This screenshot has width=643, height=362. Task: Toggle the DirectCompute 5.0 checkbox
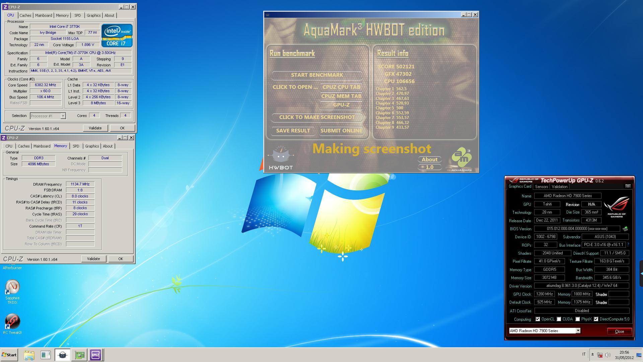596,319
